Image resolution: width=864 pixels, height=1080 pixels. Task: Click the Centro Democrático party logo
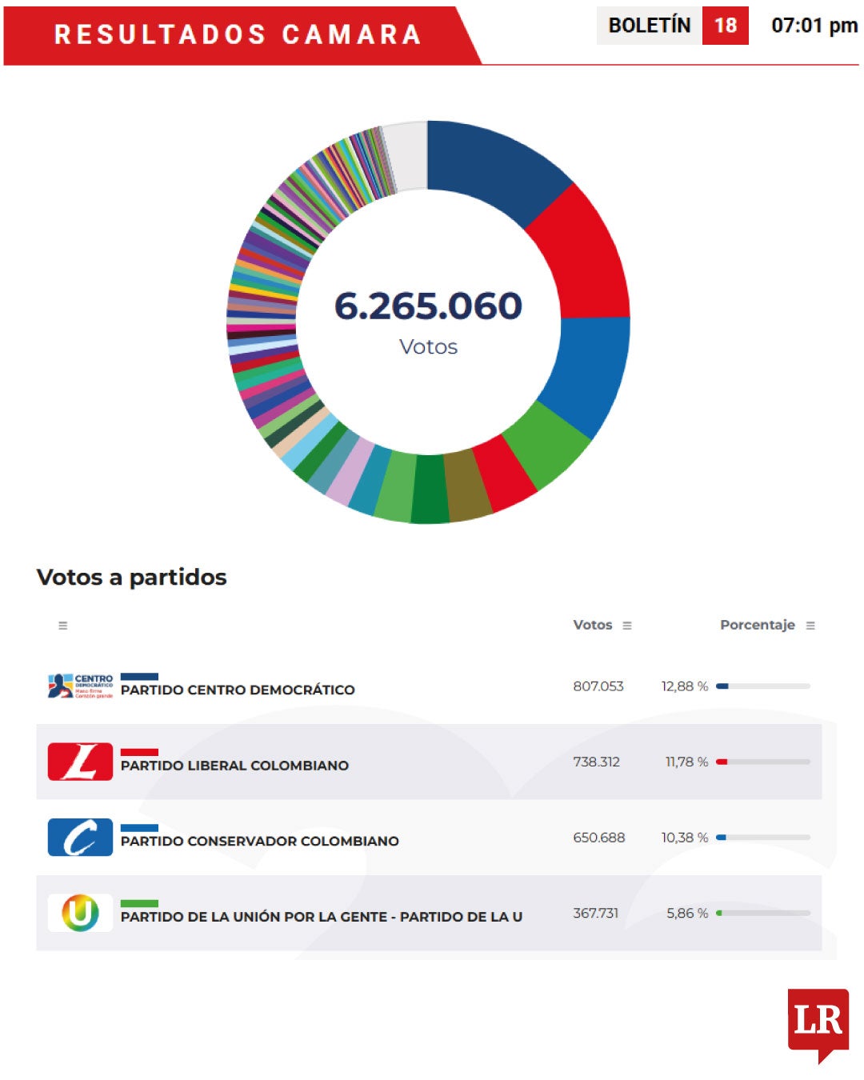(x=80, y=686)
